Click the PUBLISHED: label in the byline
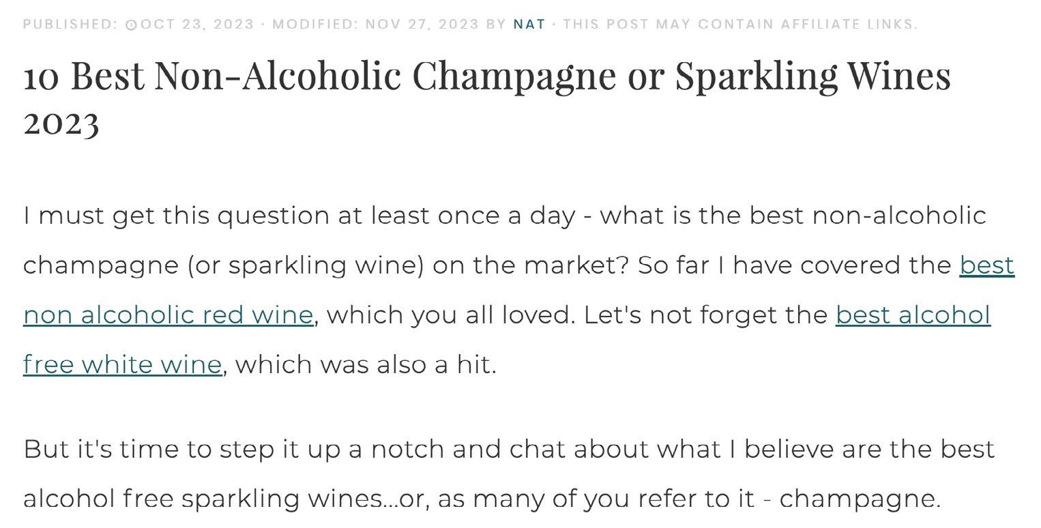Image resolution: width=1041 pixels, height=528 pixels. coord(71,24)
